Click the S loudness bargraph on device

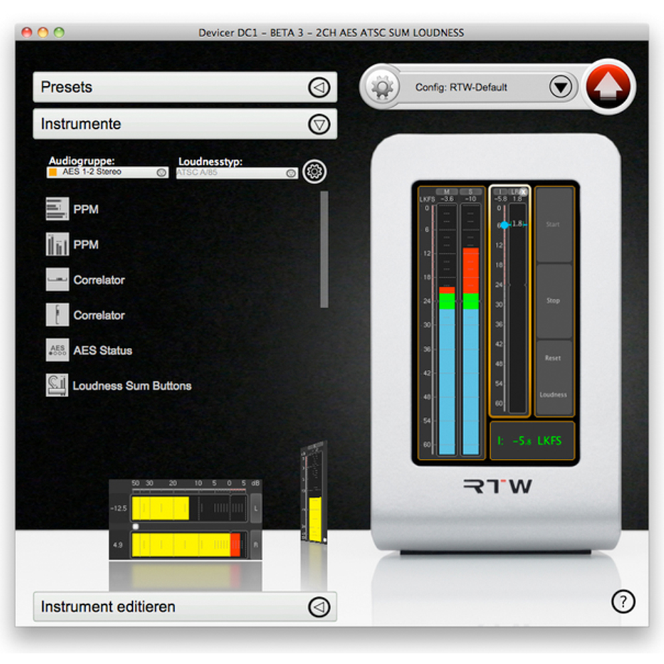click(x=471, y=329)
